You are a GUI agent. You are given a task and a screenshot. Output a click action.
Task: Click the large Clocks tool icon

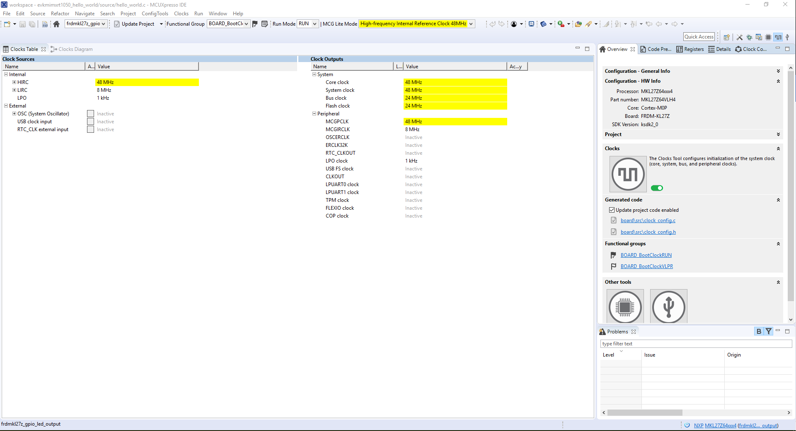click(x=628, y=174)
